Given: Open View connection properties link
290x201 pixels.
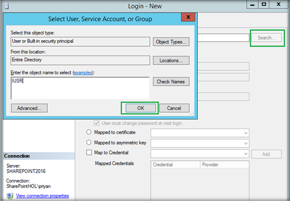Looking at the screenshot, I should 42,196.
